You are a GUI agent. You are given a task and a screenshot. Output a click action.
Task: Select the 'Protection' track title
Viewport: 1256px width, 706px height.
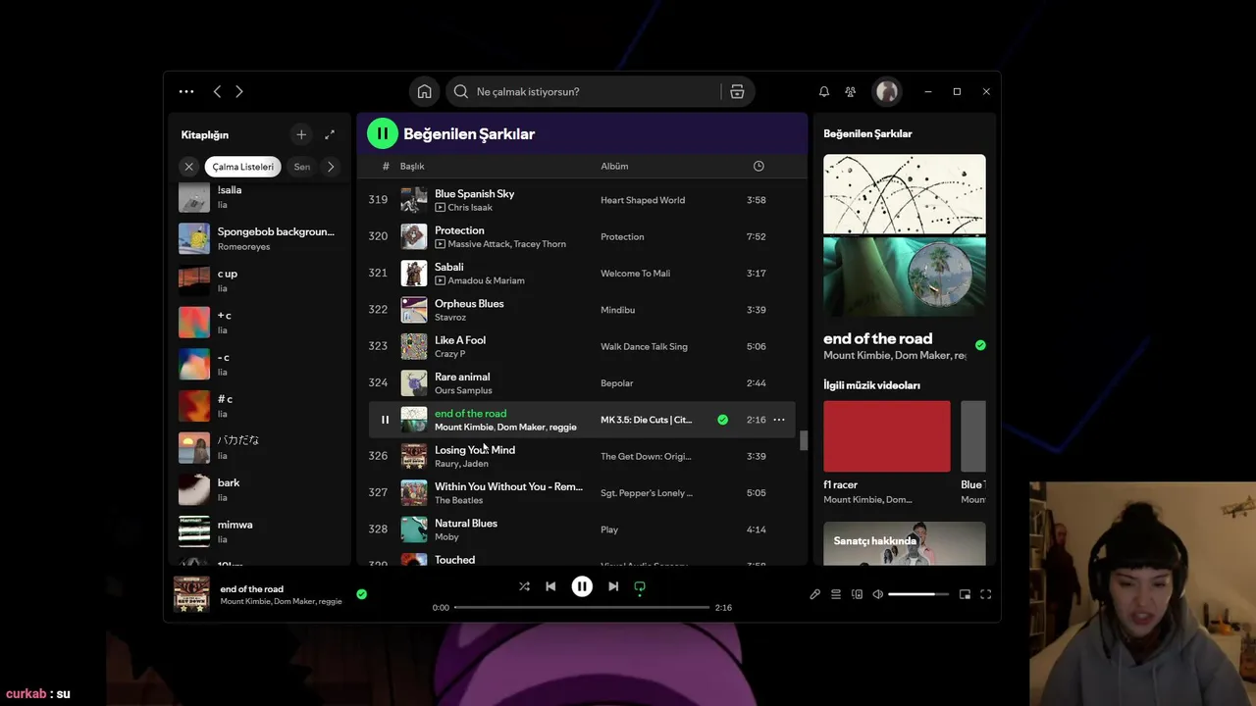point(459,230)
